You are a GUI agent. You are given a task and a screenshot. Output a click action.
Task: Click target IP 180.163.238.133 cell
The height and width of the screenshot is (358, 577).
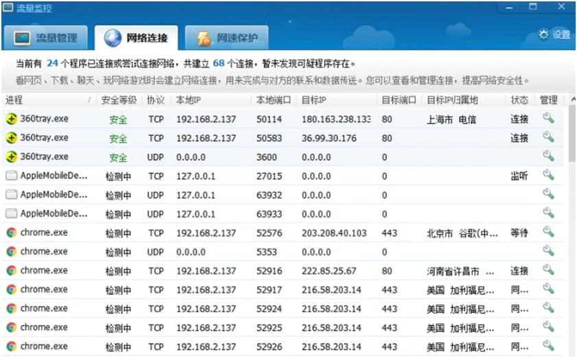click(x=336, y=119)
